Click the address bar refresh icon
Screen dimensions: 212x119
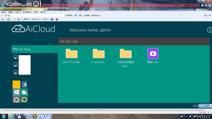195,5
